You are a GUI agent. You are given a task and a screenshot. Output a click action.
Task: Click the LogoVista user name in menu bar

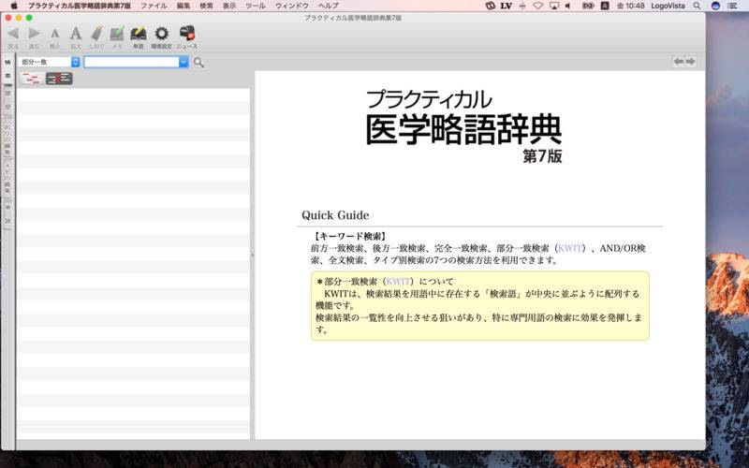click(x=668, y=6)
